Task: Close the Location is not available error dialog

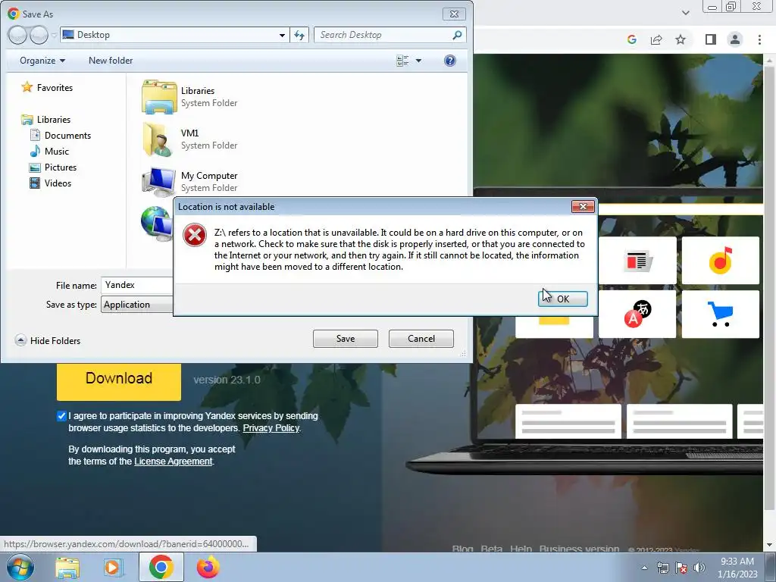Action: [583, 206]
